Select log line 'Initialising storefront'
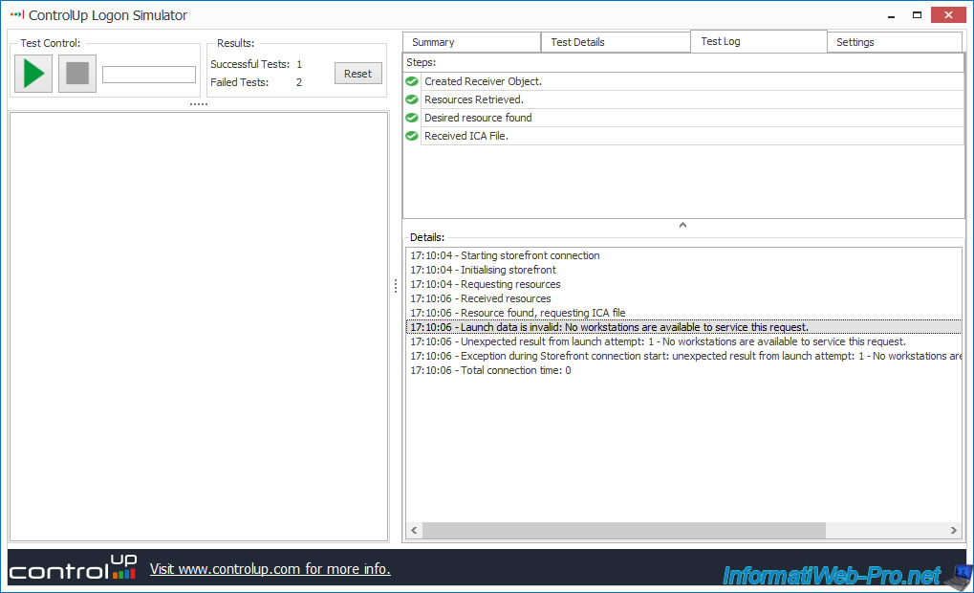The width and height of the screenshot is (974, 593). [x=683, y=270]
